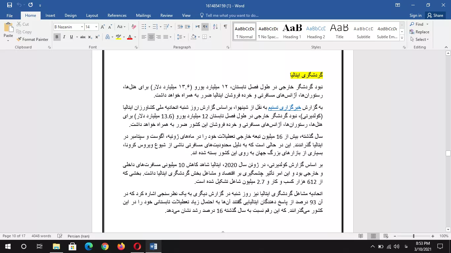The width and height of the screenshot is (451, 253).
Task: Click the Increase Font Size icon
Action: tap(103, 27)
